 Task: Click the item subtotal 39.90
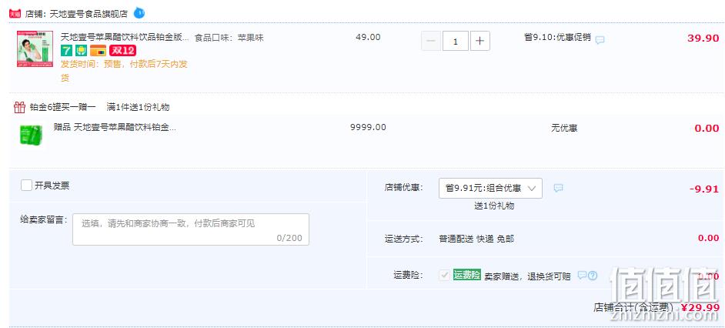click(703, 38)
